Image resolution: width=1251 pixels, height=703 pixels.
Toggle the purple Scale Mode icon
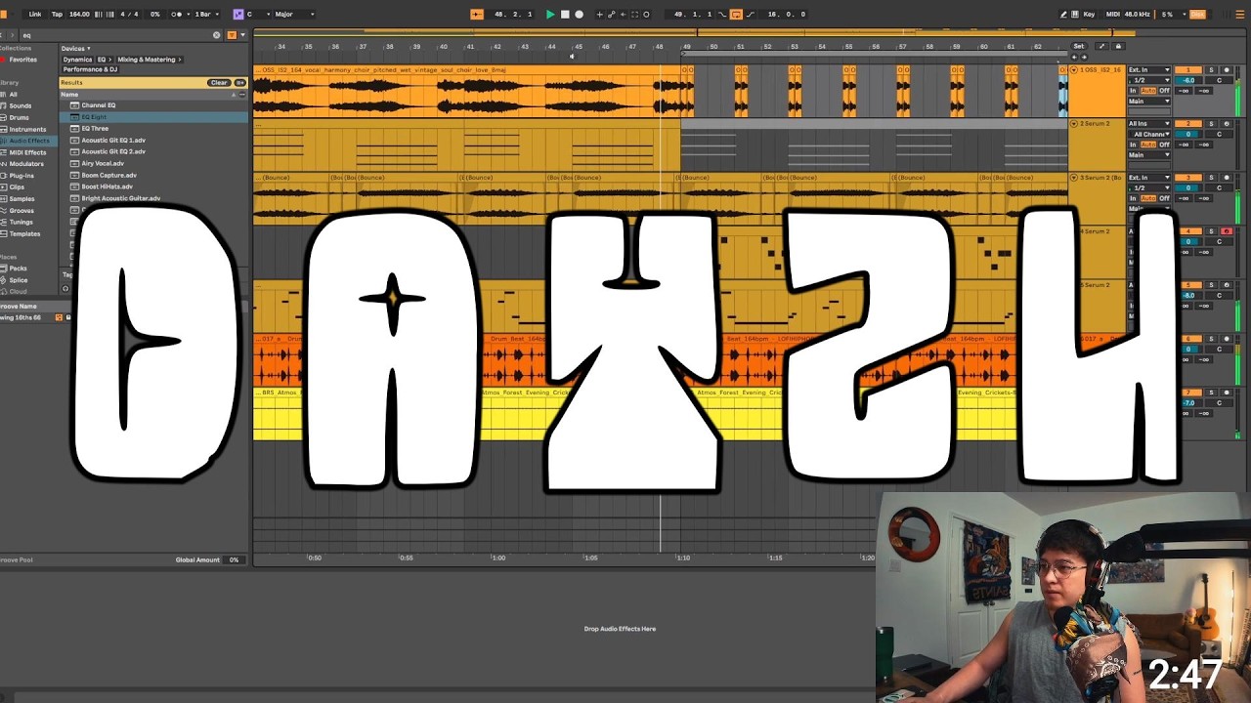pyautogui.click(x=237, y=15)
